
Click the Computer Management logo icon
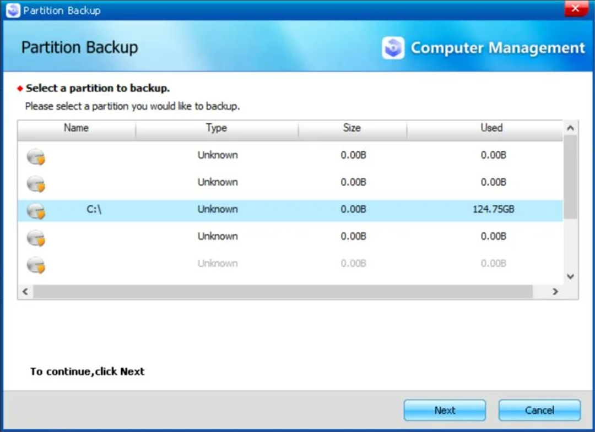point(393,48)
